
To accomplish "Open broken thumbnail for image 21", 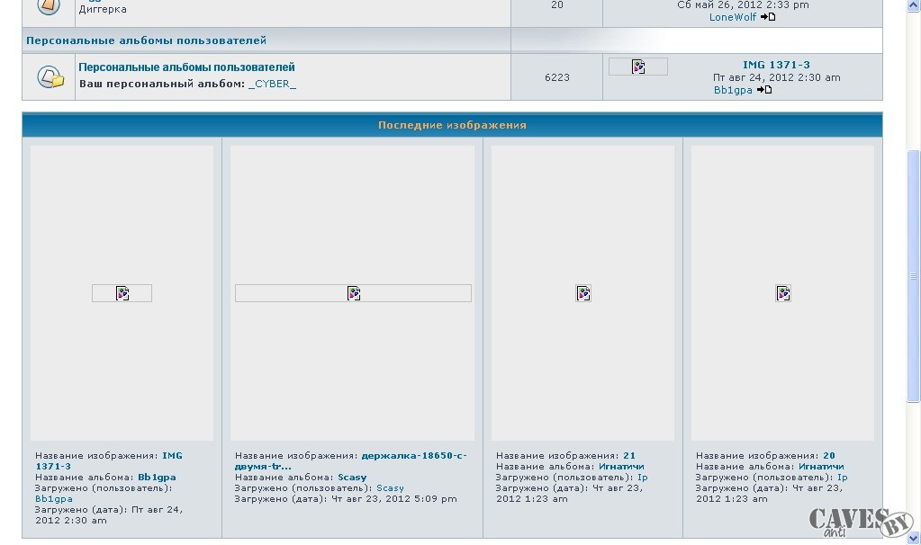I will point(583,293).
